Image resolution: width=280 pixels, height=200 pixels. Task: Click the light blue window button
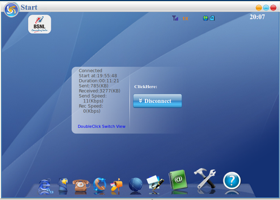point(266,8)
